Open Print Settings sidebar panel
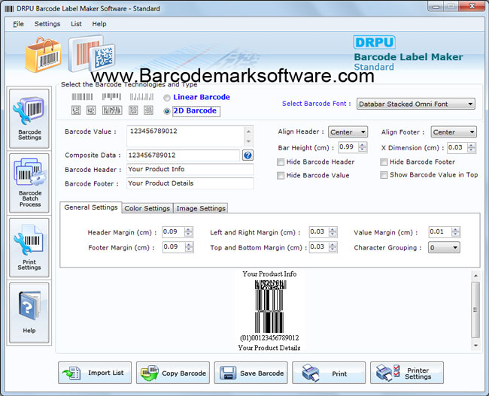Image resolution: width=489 pixels, height=396 pixels. pos(29,248)
